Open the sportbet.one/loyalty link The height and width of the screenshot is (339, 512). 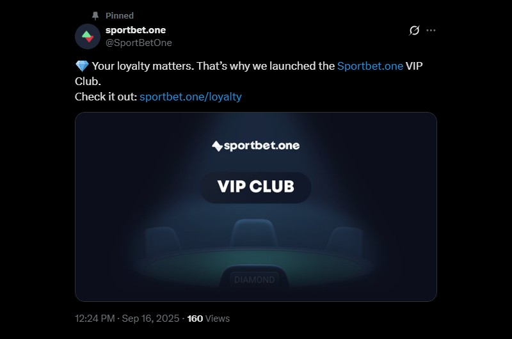pos(191,97)
